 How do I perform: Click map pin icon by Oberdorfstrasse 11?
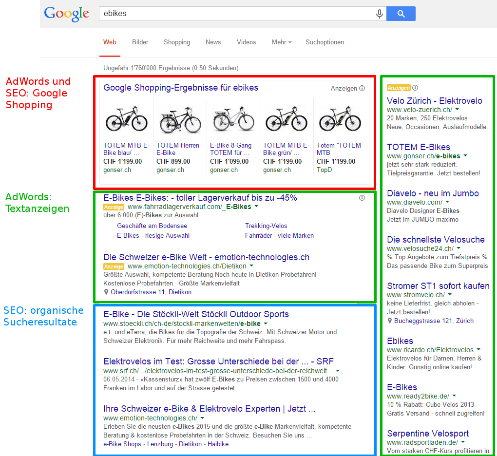pos(106,292)
